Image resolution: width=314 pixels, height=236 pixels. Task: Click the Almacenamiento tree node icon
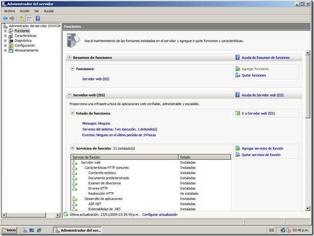pos(11,51)
